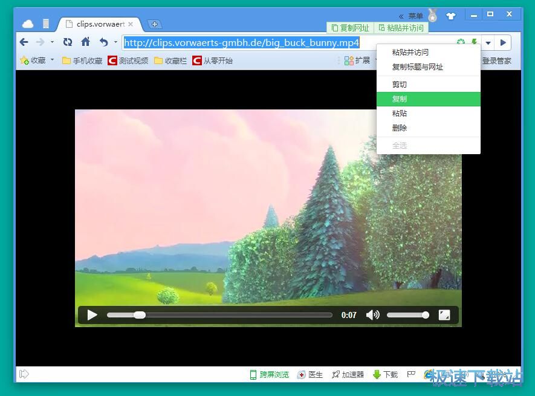Screen dimensions: 535x396
Task: Click the 粘贴并访问 button above address bar
Action: pos(401,28)
